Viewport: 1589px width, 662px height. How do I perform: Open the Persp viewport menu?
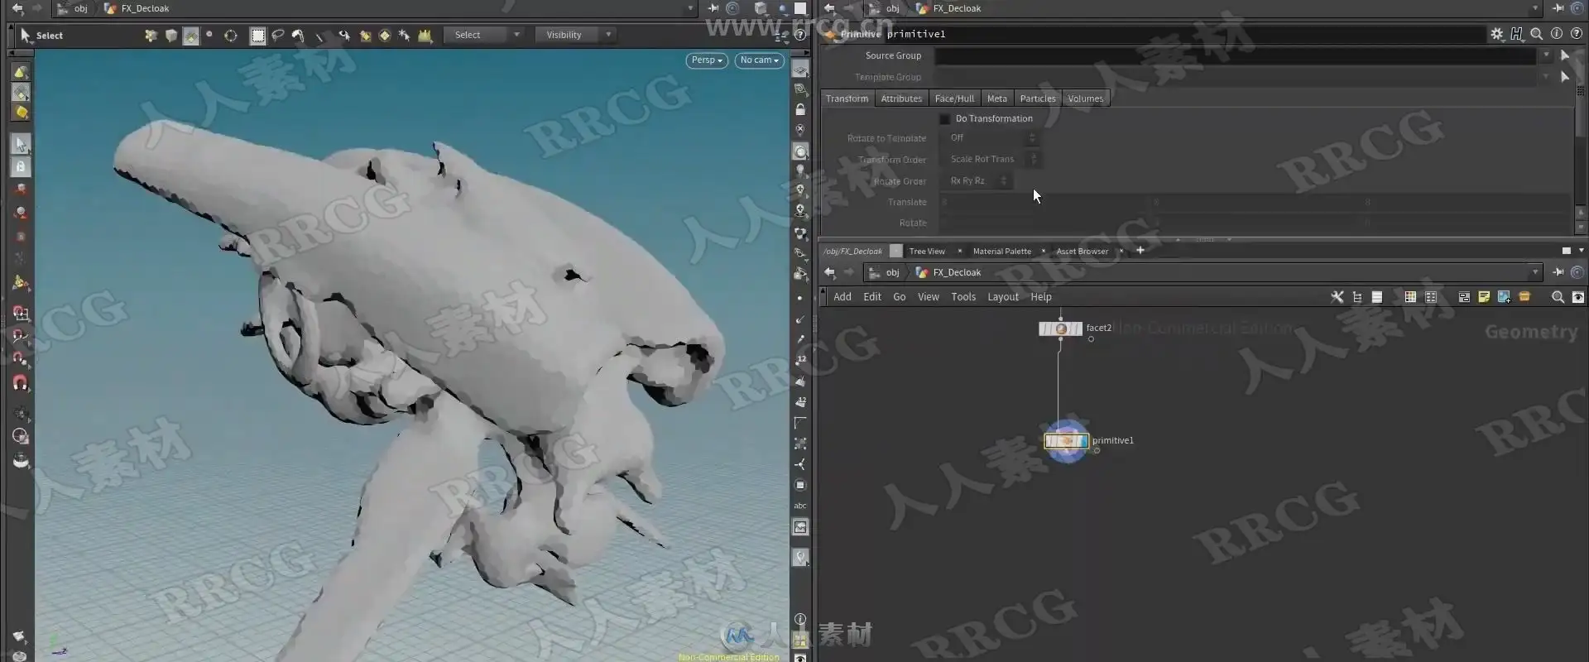point(707,60)
